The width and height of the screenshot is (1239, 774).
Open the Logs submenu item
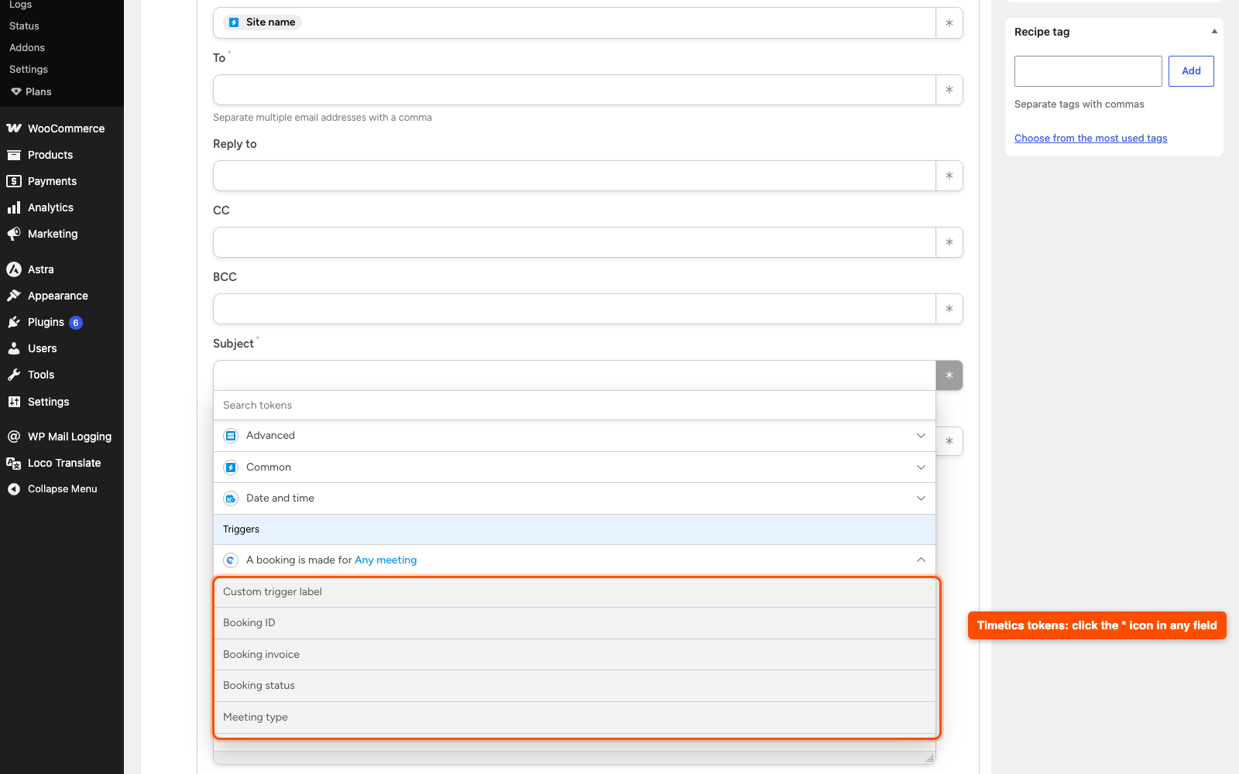click(x=20, y=5)
